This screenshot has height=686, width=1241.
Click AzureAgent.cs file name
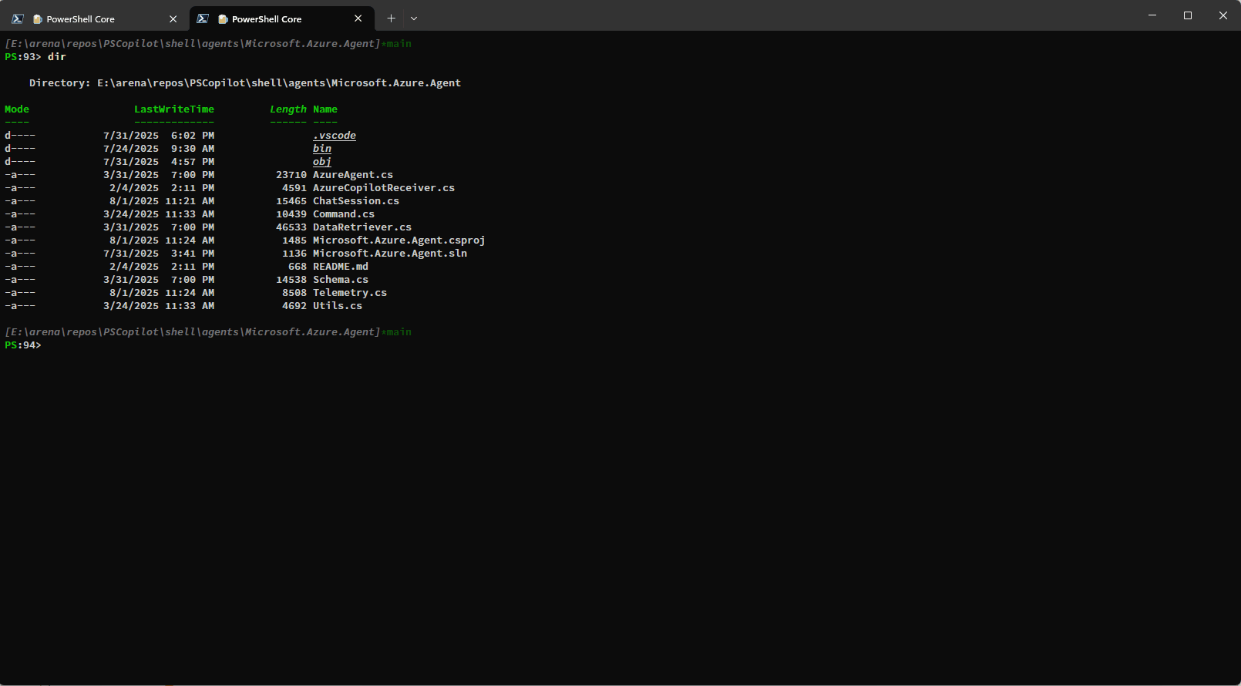click(x=353, y=175)
